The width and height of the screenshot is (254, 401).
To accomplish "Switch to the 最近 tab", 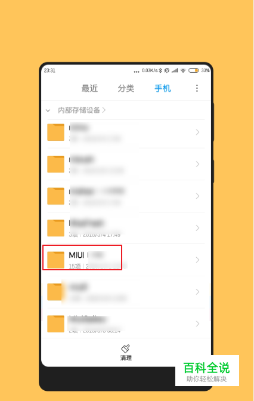I will pyautogui.click(x=89, y=88).
